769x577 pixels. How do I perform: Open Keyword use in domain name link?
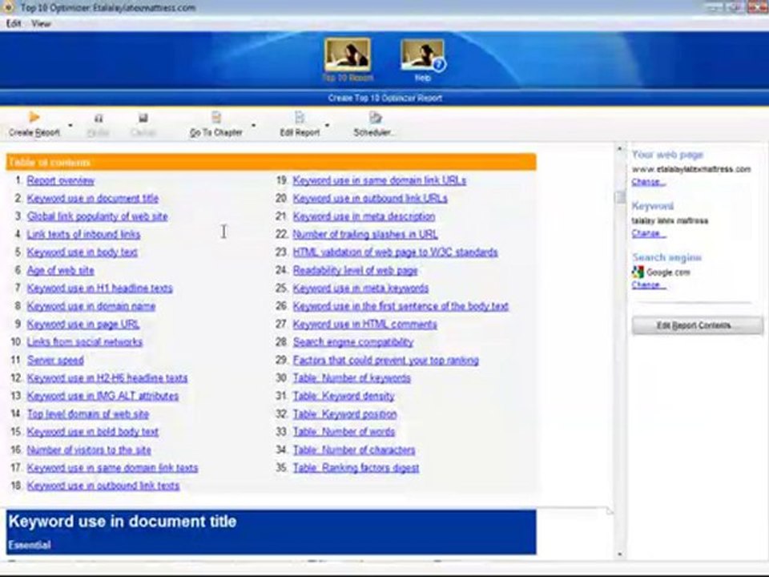[91, 306]
